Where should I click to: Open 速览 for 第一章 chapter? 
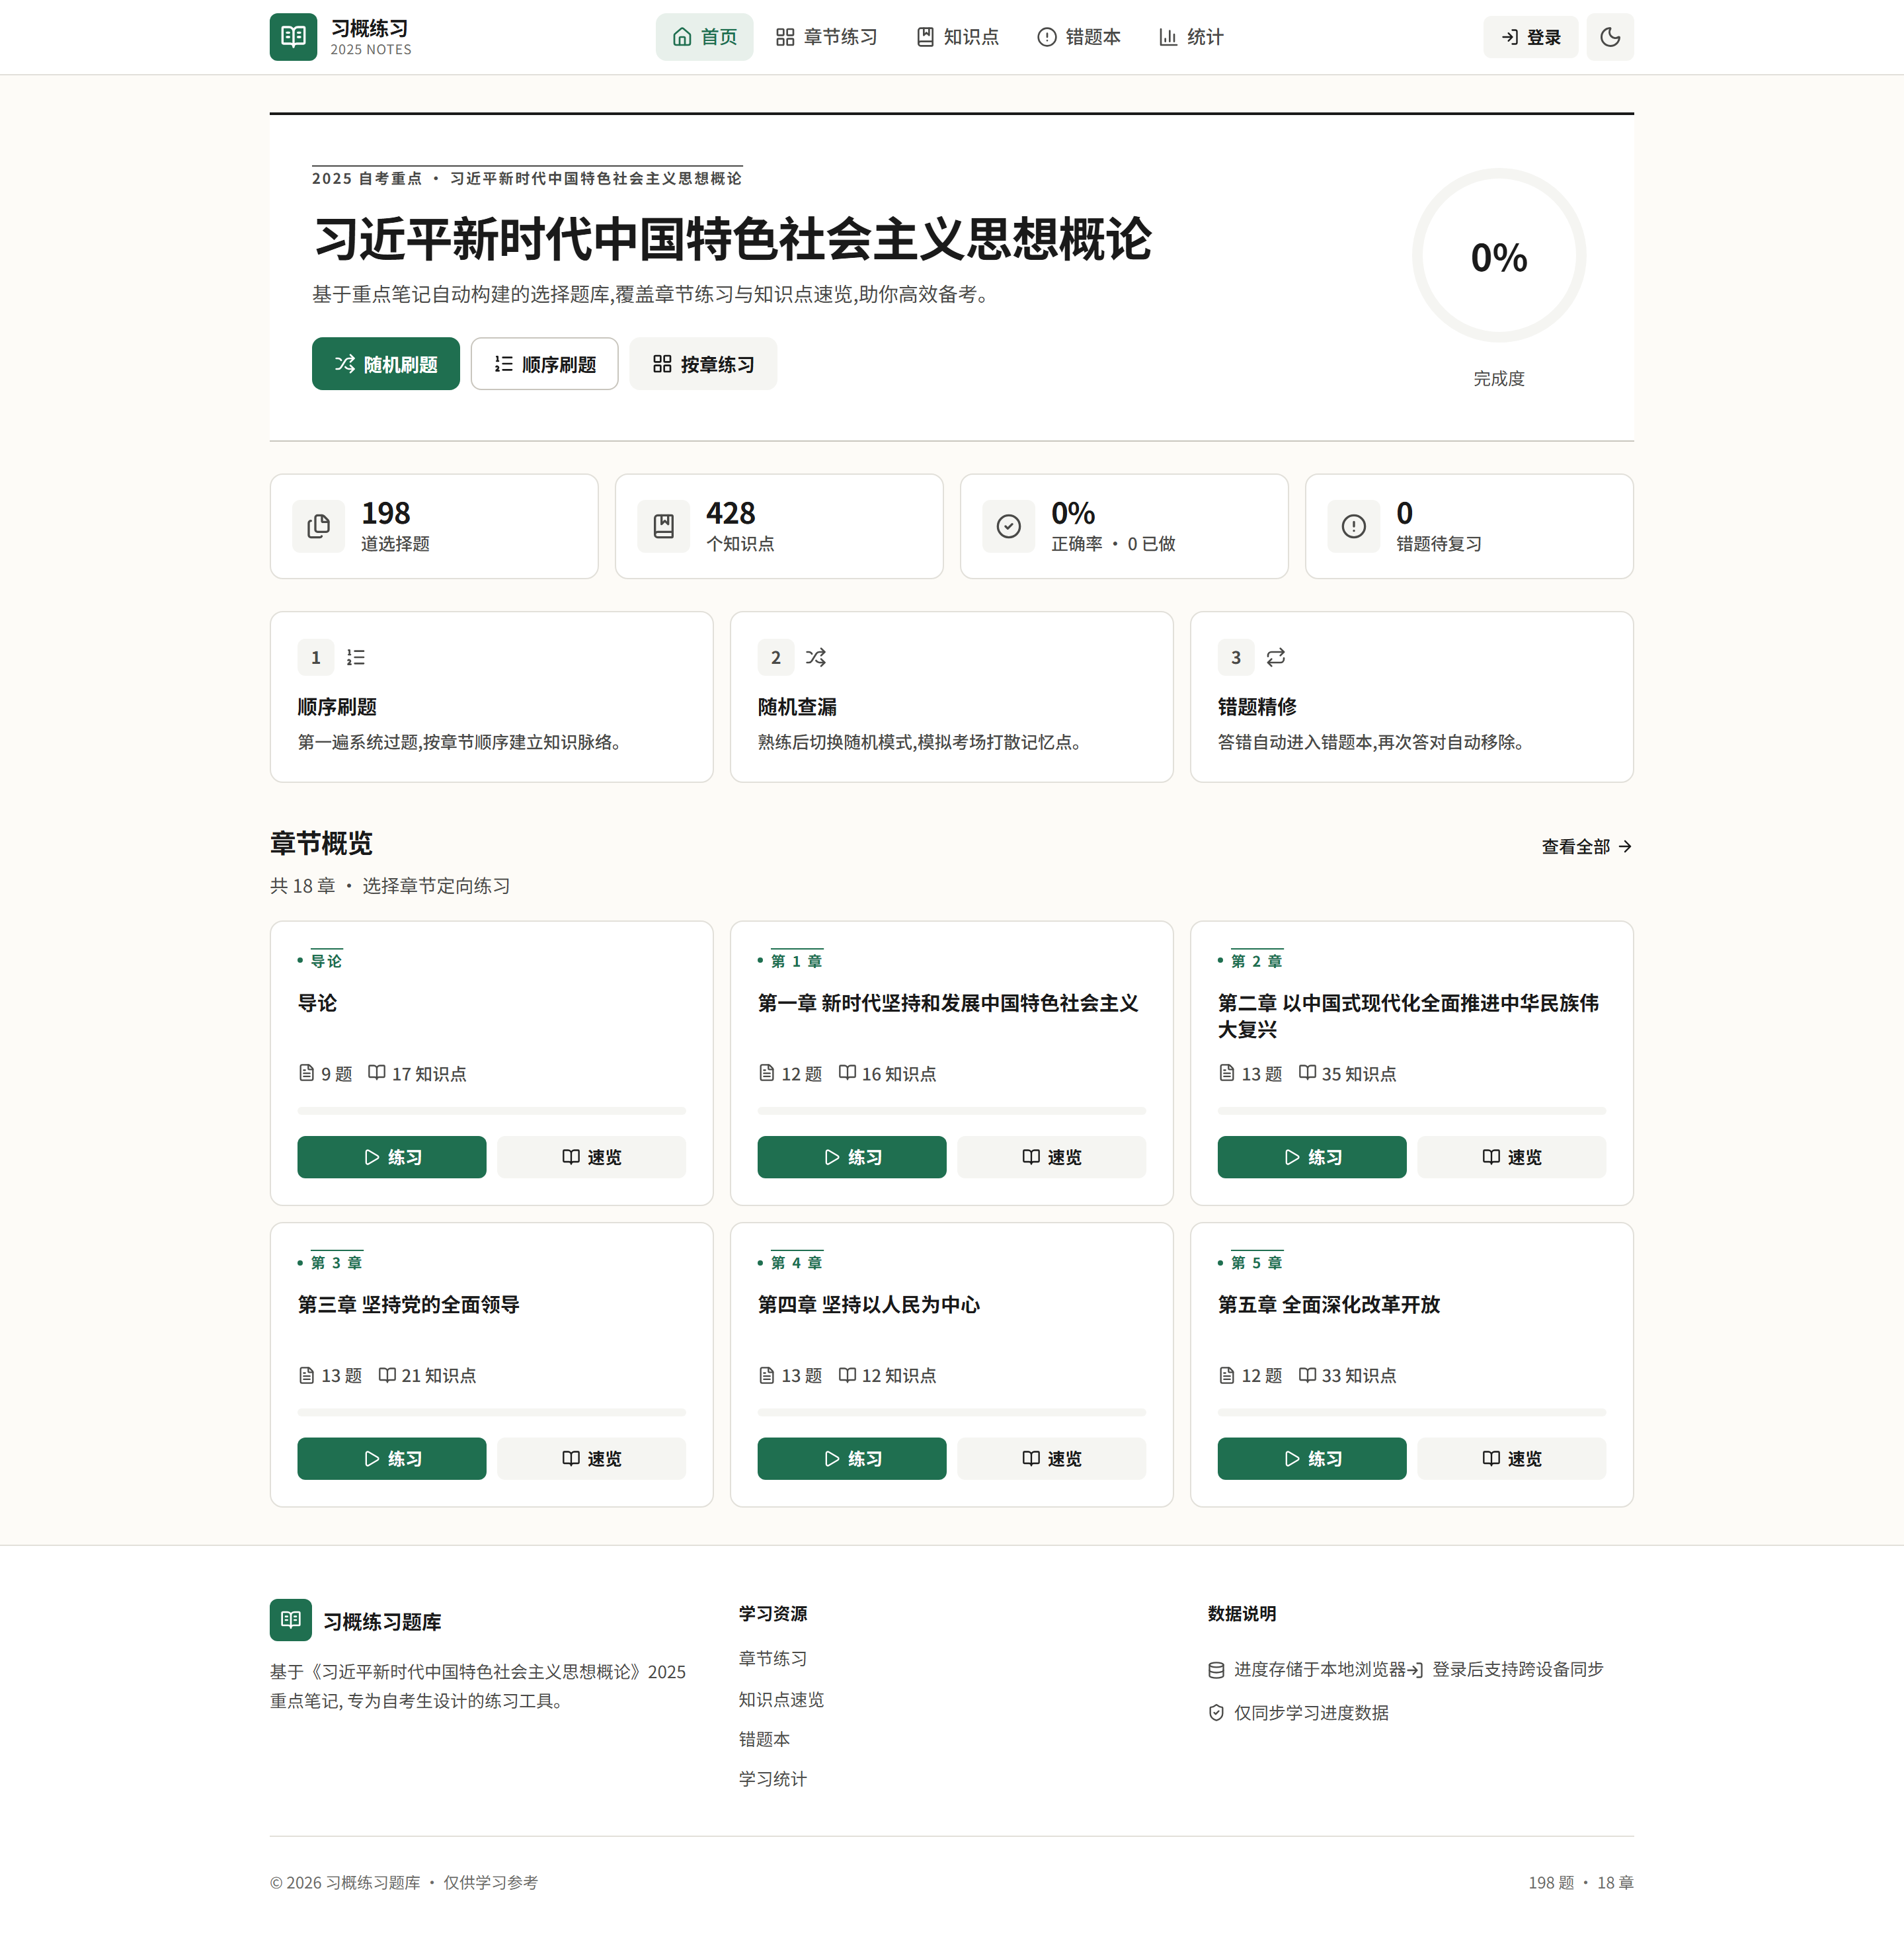pos(1051,1157)
